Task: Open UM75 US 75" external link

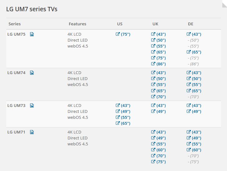Action: point(123,34)
